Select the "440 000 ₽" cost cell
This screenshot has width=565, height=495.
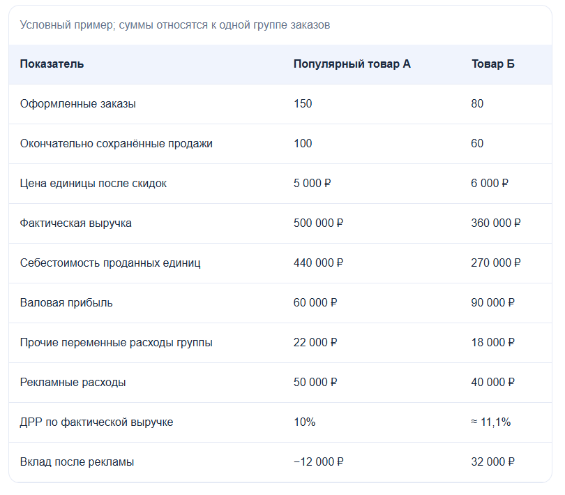[318, 263]
